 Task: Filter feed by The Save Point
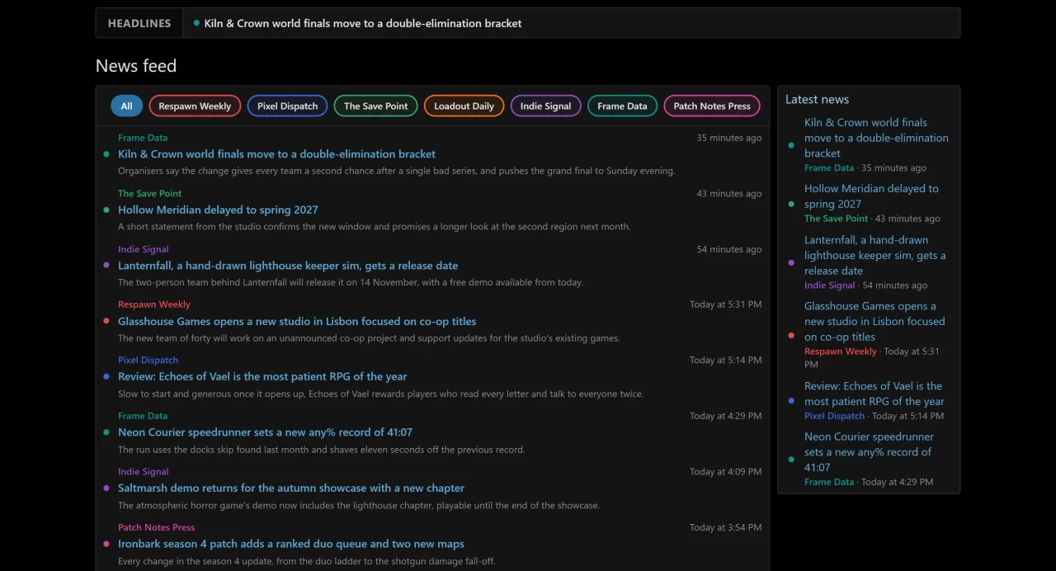[x=375, y=106]
